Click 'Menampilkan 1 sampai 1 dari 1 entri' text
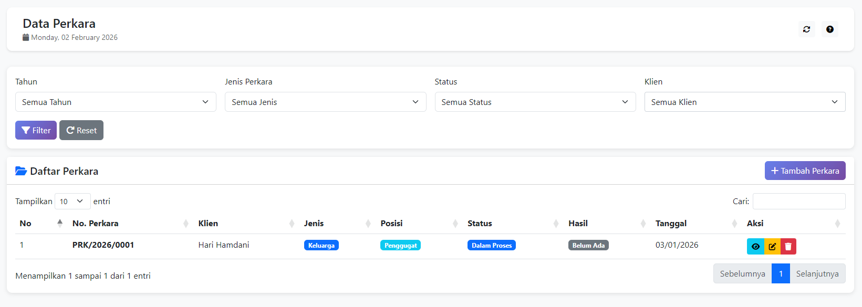 coord(83,276)
